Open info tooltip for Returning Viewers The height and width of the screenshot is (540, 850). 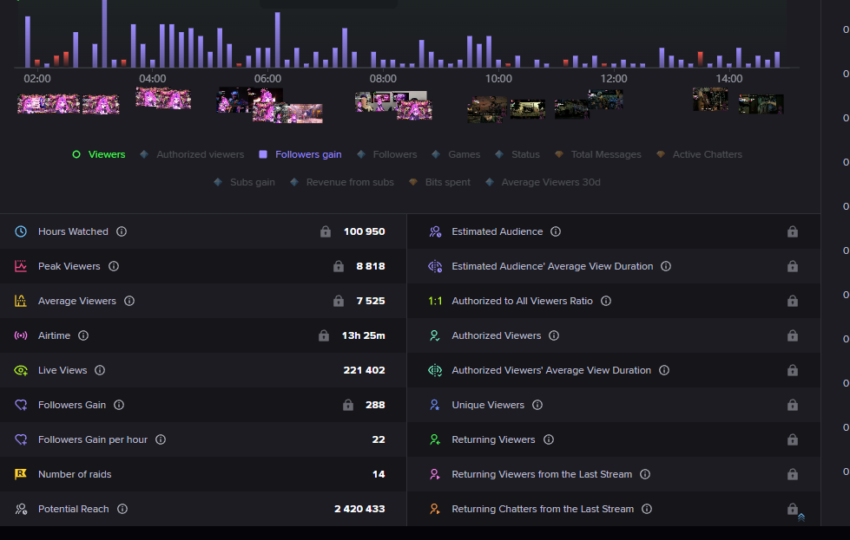click(x=549, y=439)
